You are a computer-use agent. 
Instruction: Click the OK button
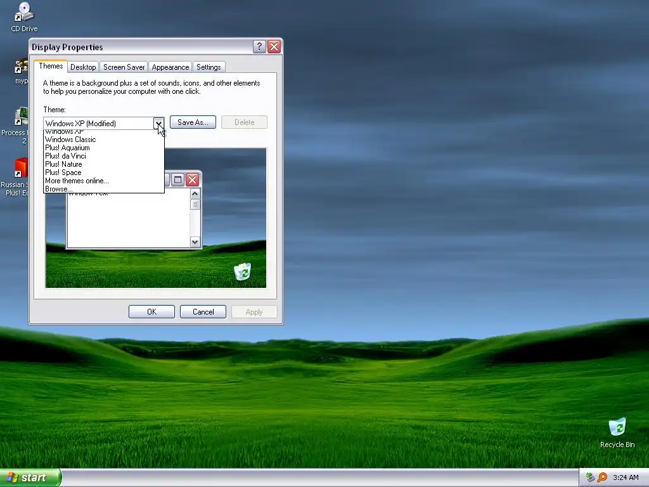click(x=151, y=312)
